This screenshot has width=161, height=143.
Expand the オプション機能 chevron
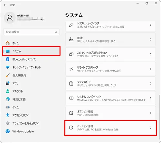[x=151, y=113]
